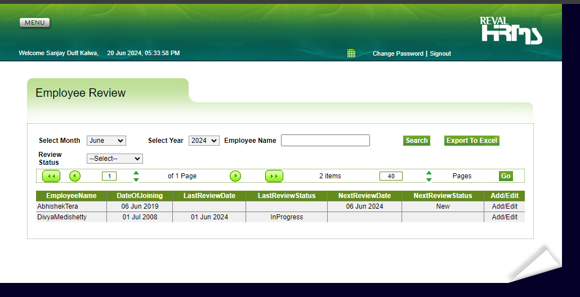The height and width of the screenshot is (297, 580).
Task: Increase items per page with up arrow
Action: (429, 173)
